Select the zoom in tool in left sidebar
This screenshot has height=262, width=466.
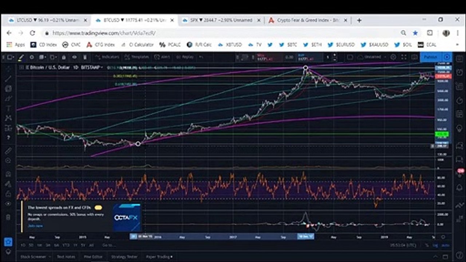point(8,160)
